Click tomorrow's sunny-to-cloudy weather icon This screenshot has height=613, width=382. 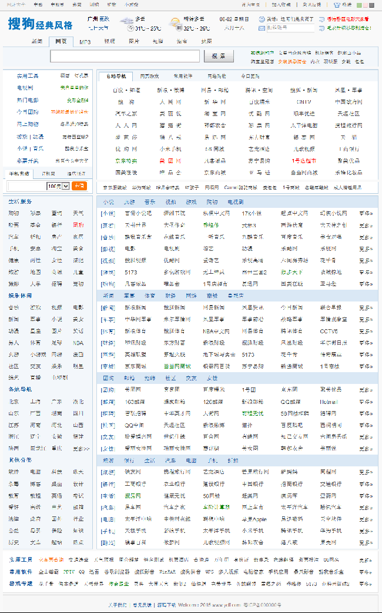click(x=175, y=23)
